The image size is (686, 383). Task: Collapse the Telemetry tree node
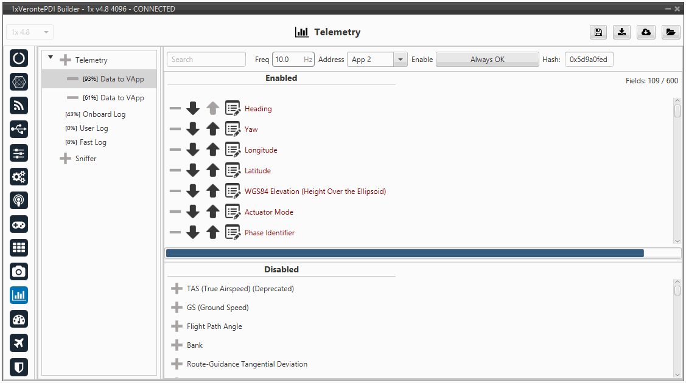pos(51,59)
